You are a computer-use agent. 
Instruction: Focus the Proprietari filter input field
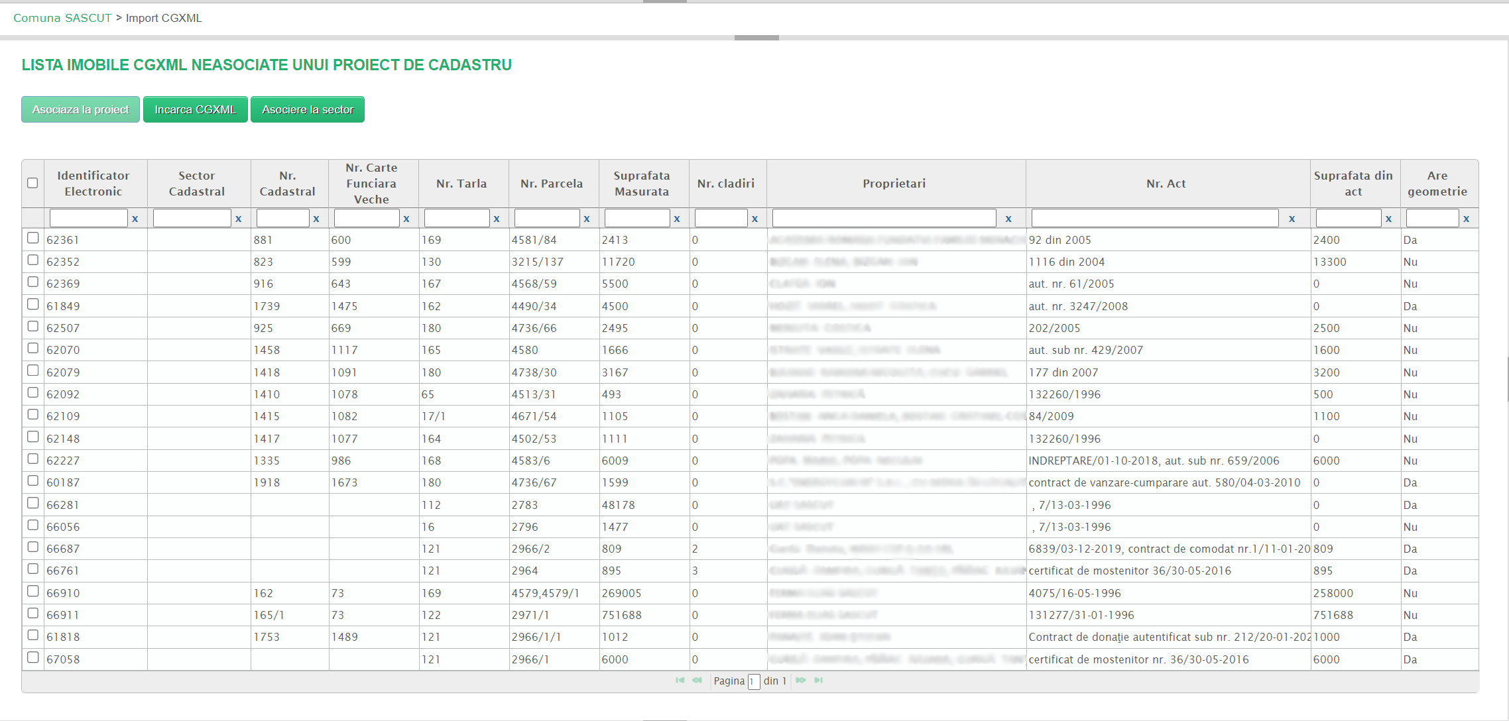pos(884,219)
